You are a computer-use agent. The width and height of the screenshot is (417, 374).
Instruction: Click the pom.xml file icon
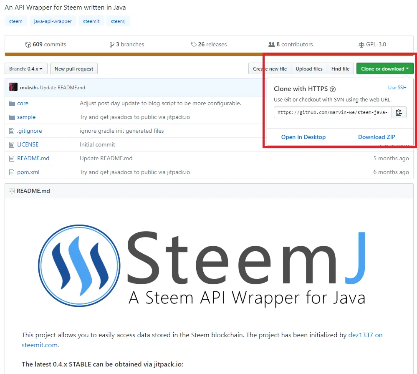[x=12, y=172]
